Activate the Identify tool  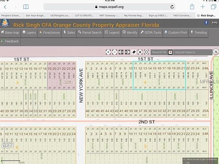130,33
